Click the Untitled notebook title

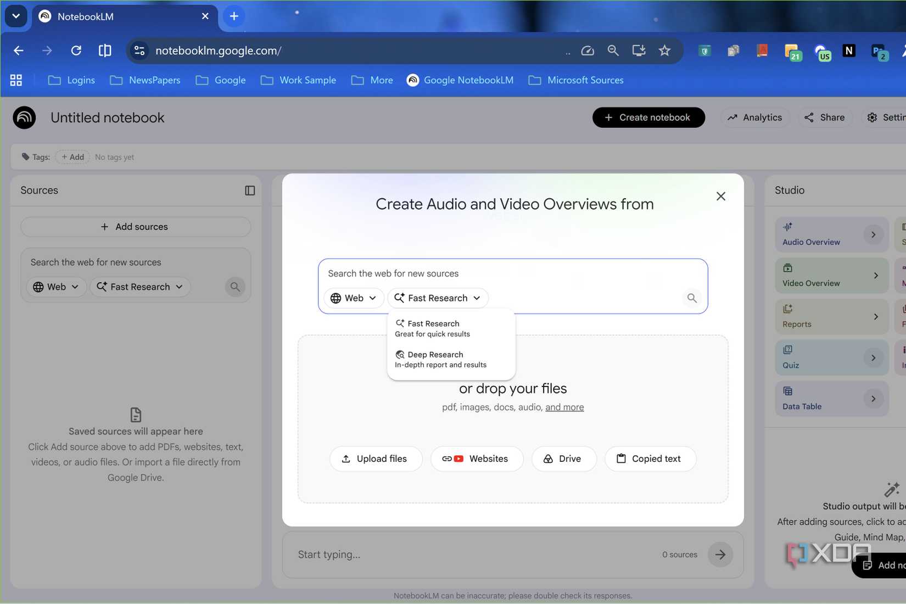pos(107,118)
